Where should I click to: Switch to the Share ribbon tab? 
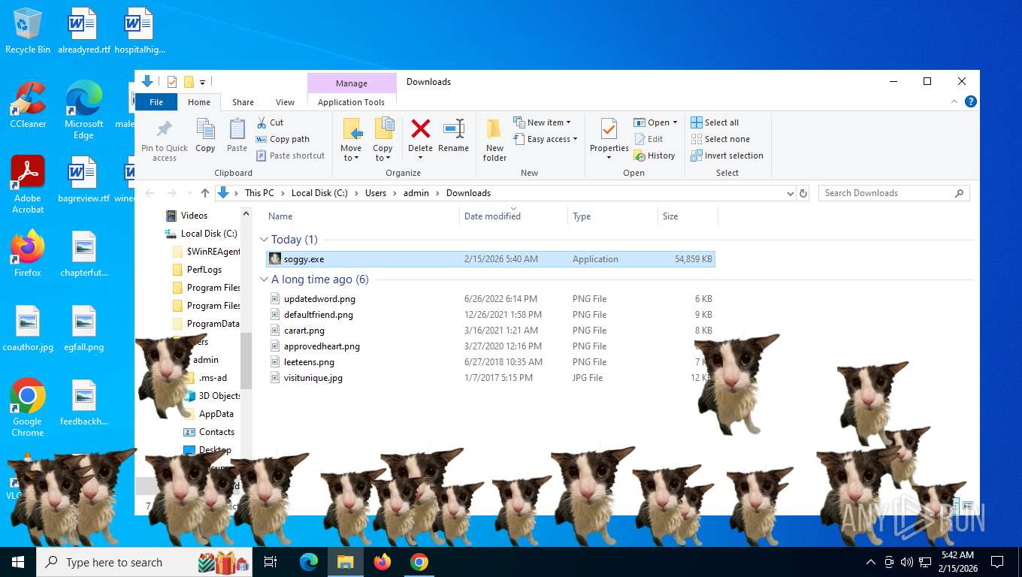[x=243, y=102]
